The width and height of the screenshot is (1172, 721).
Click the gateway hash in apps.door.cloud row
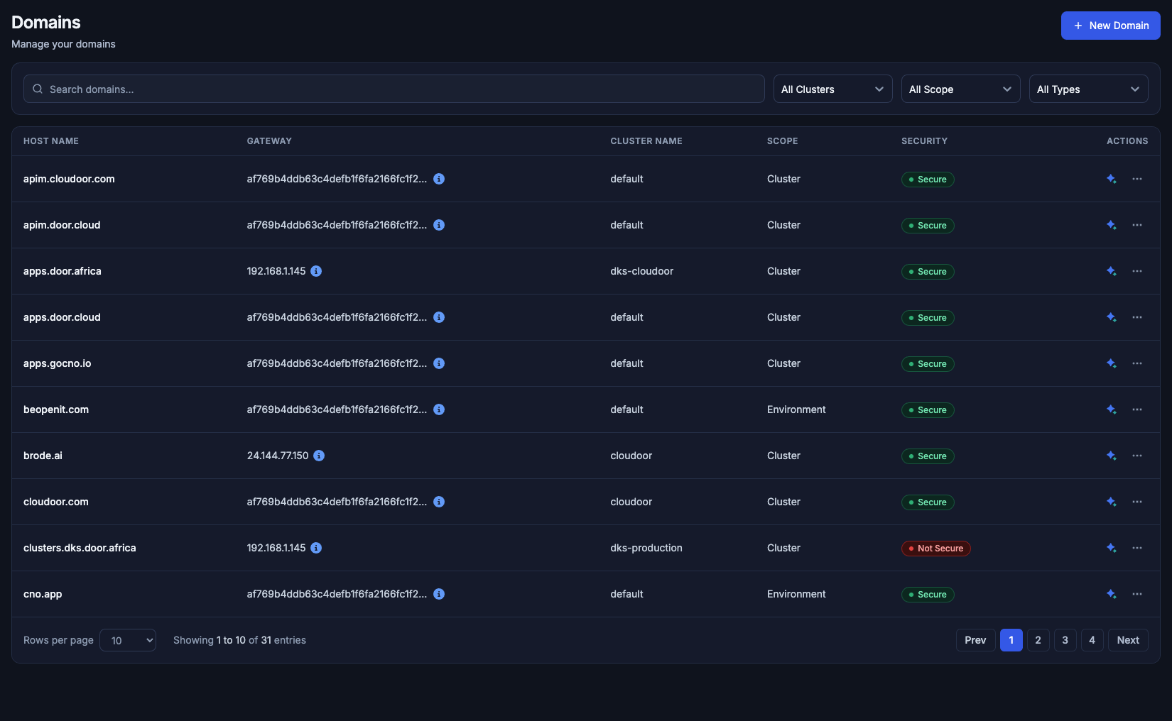[337, 317]
